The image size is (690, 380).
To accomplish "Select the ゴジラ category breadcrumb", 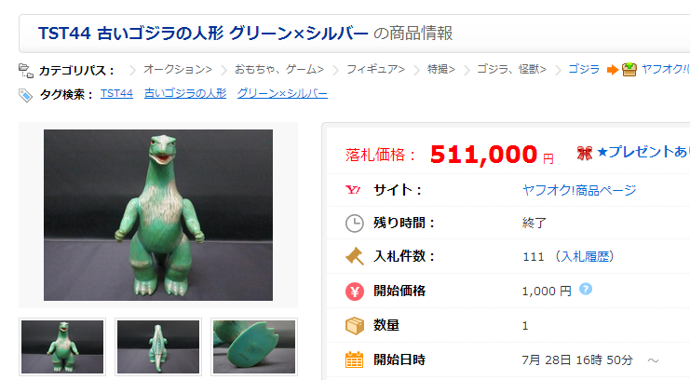I will click(584, 69).
